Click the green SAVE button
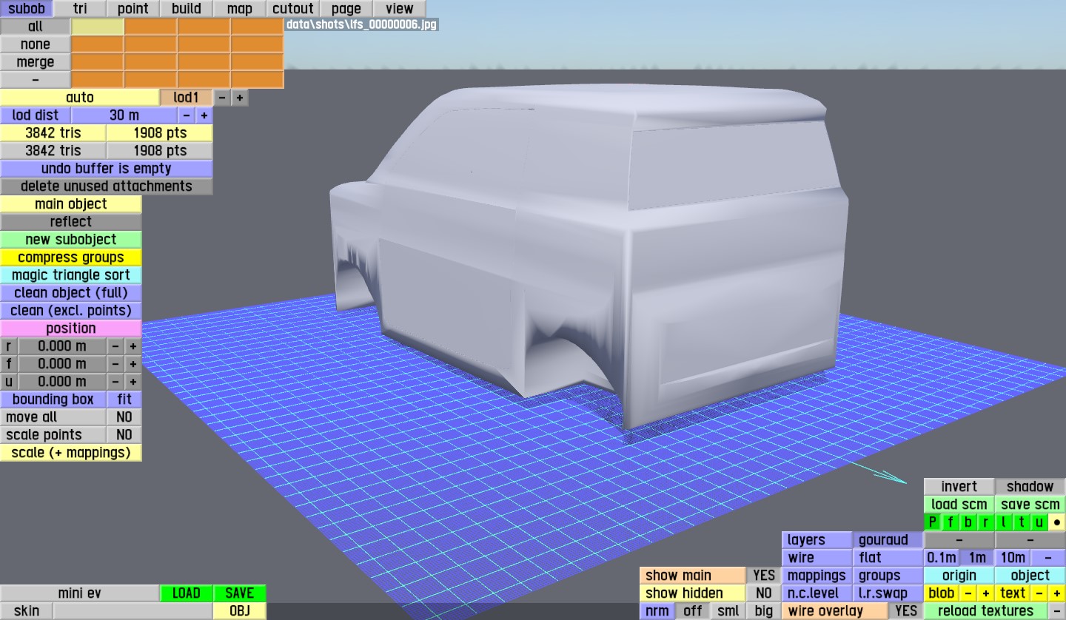This screenshot has width=1066, height=620. coord(240,593)
